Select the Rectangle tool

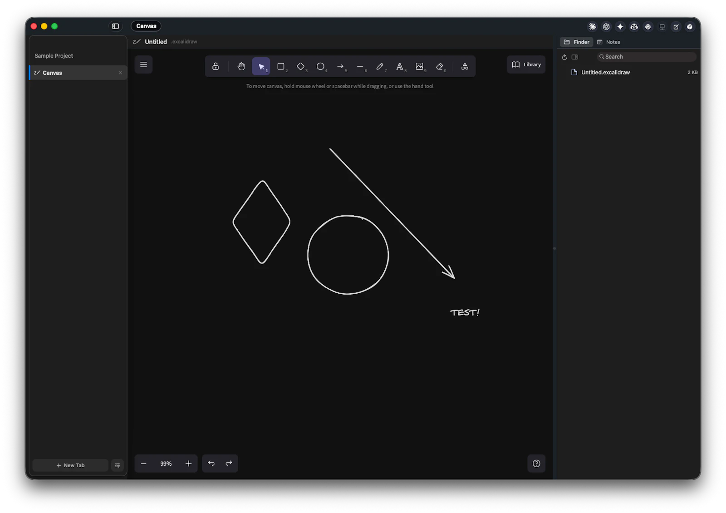click(x=281, y=66)
